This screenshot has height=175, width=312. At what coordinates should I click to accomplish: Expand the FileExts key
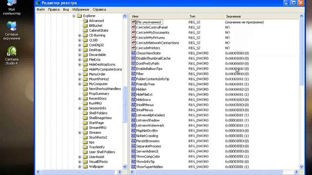pos(79,59)
